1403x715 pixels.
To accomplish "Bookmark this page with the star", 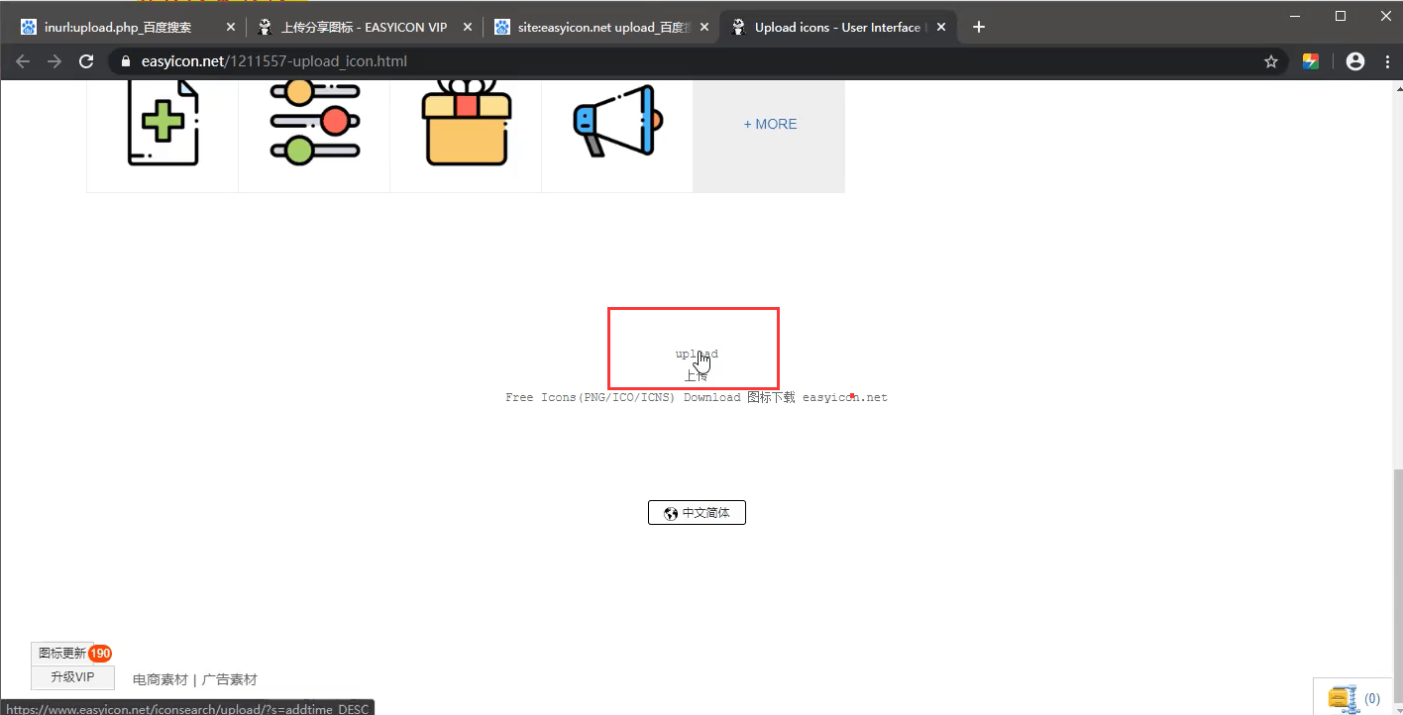I will (x=1271, y=61).
